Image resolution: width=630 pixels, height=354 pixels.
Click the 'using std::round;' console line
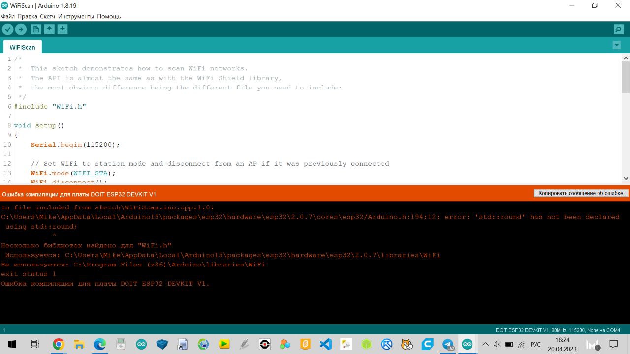tap(41, 227)
